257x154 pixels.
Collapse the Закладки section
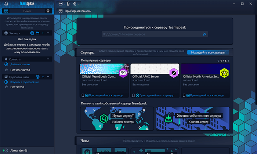(x=48, y=33)
